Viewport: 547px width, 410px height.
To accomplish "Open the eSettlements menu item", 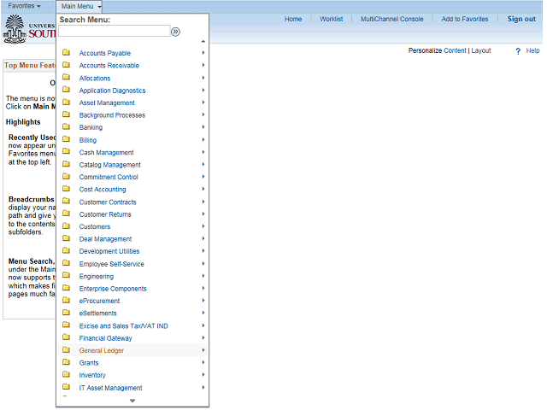I will [x=98, y=313].
